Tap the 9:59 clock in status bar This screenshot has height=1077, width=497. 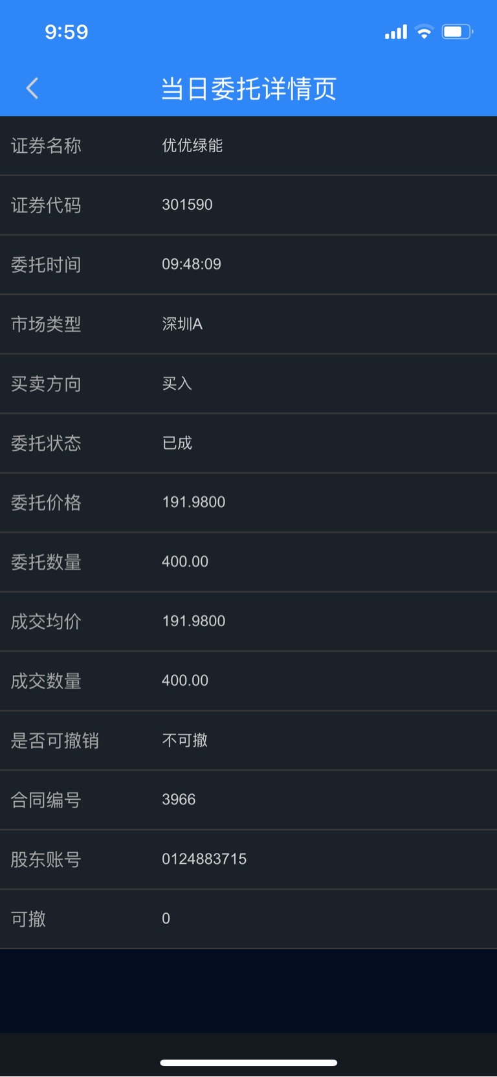tap(66, 32)
